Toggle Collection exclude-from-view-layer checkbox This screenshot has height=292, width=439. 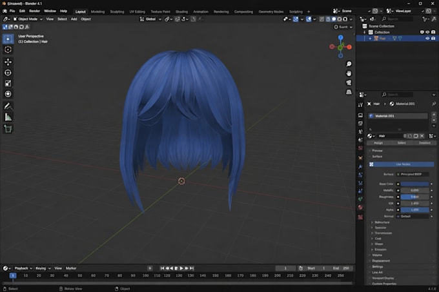(x=422, y=32)
